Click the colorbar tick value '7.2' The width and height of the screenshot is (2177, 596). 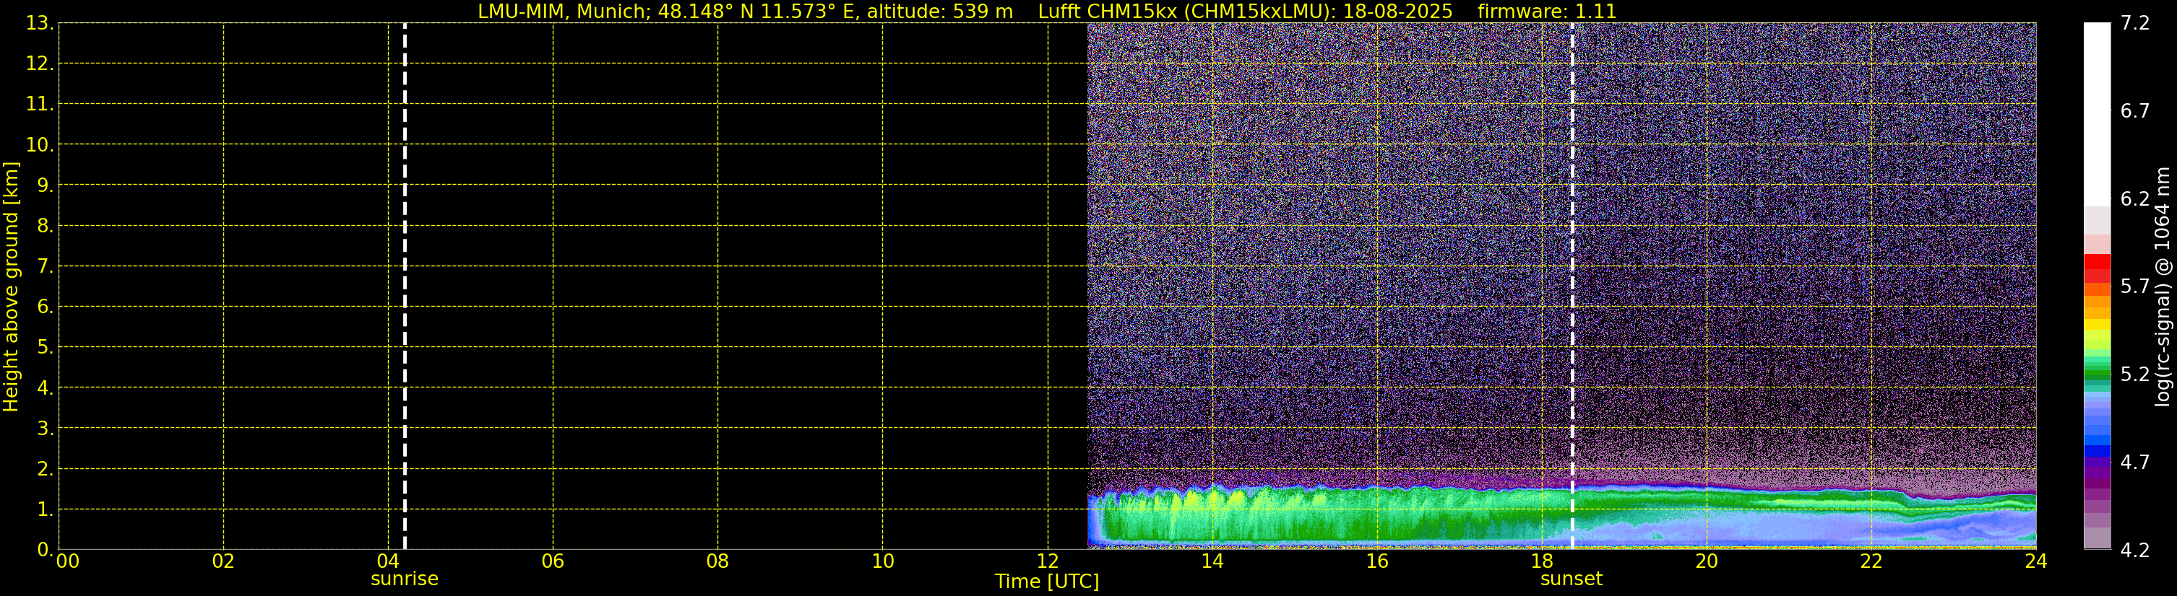[2135, 23]
